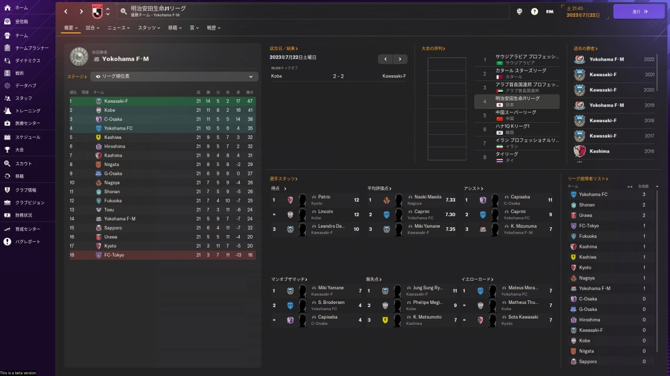
Task: Click Naoki Maeda in average rating list
Action: point(428,197)
